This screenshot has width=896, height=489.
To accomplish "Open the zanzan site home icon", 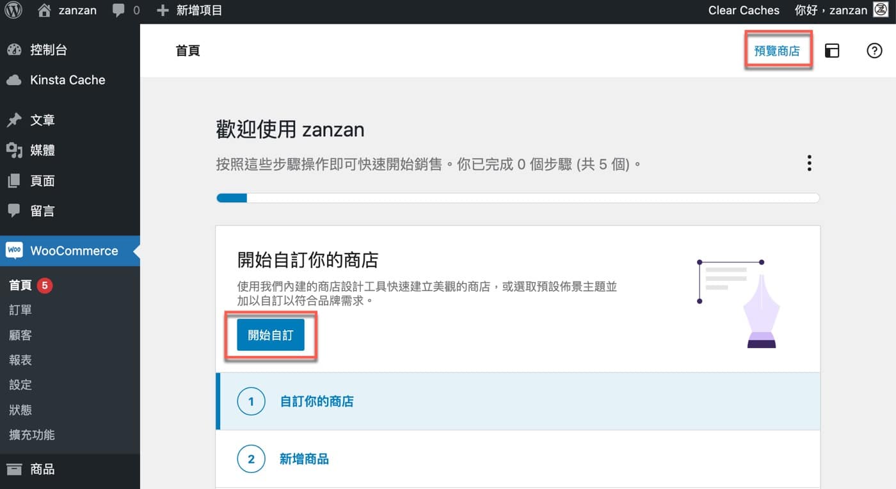I will point(44,10).
